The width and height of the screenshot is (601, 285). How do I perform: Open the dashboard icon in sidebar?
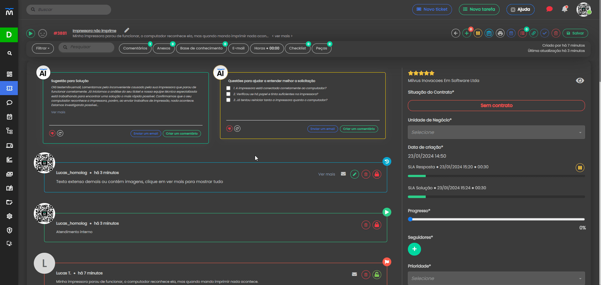9,74
